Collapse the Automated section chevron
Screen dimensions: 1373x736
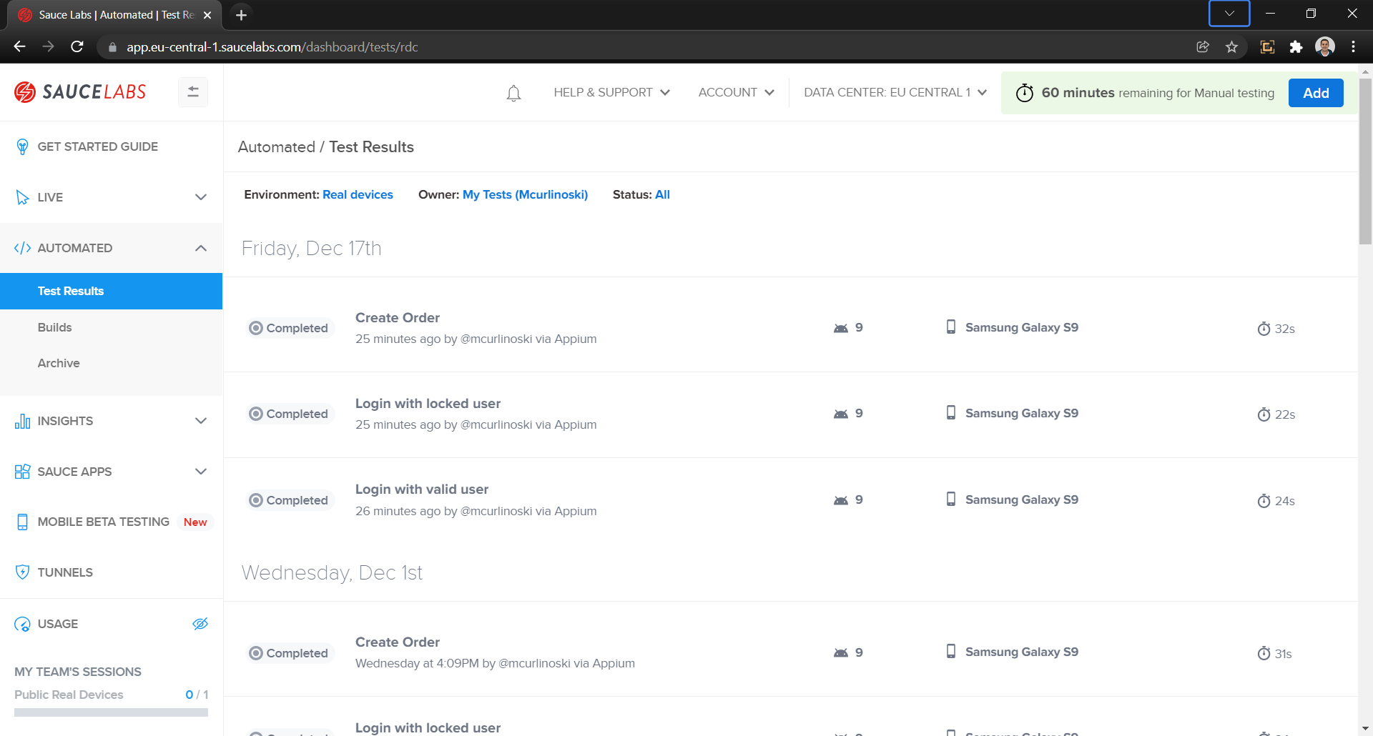coord(201,248)
